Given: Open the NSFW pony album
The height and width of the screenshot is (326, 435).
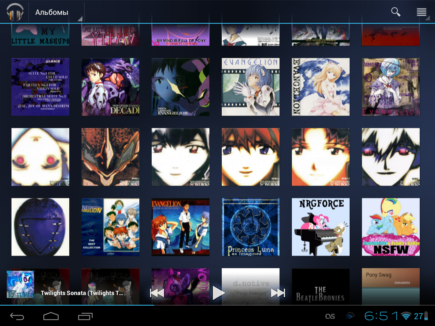Looking at the screenshot, I should (x=391, y=227).
